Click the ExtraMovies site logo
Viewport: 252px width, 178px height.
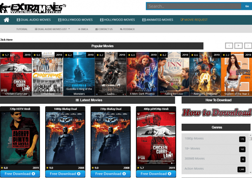pos(33,8)
